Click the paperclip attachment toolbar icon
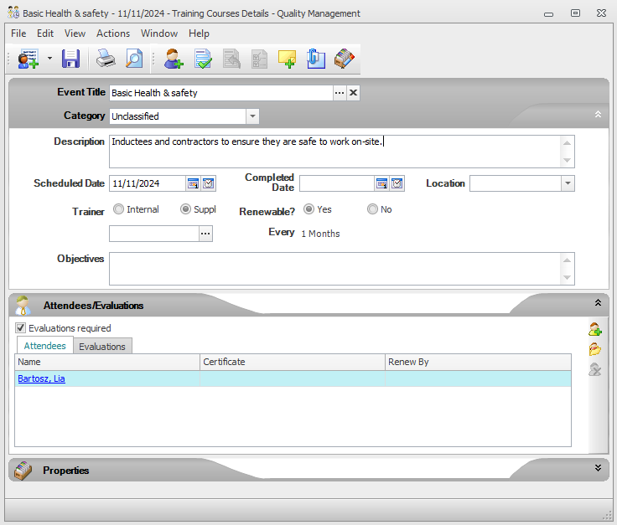 click(315, 59)
